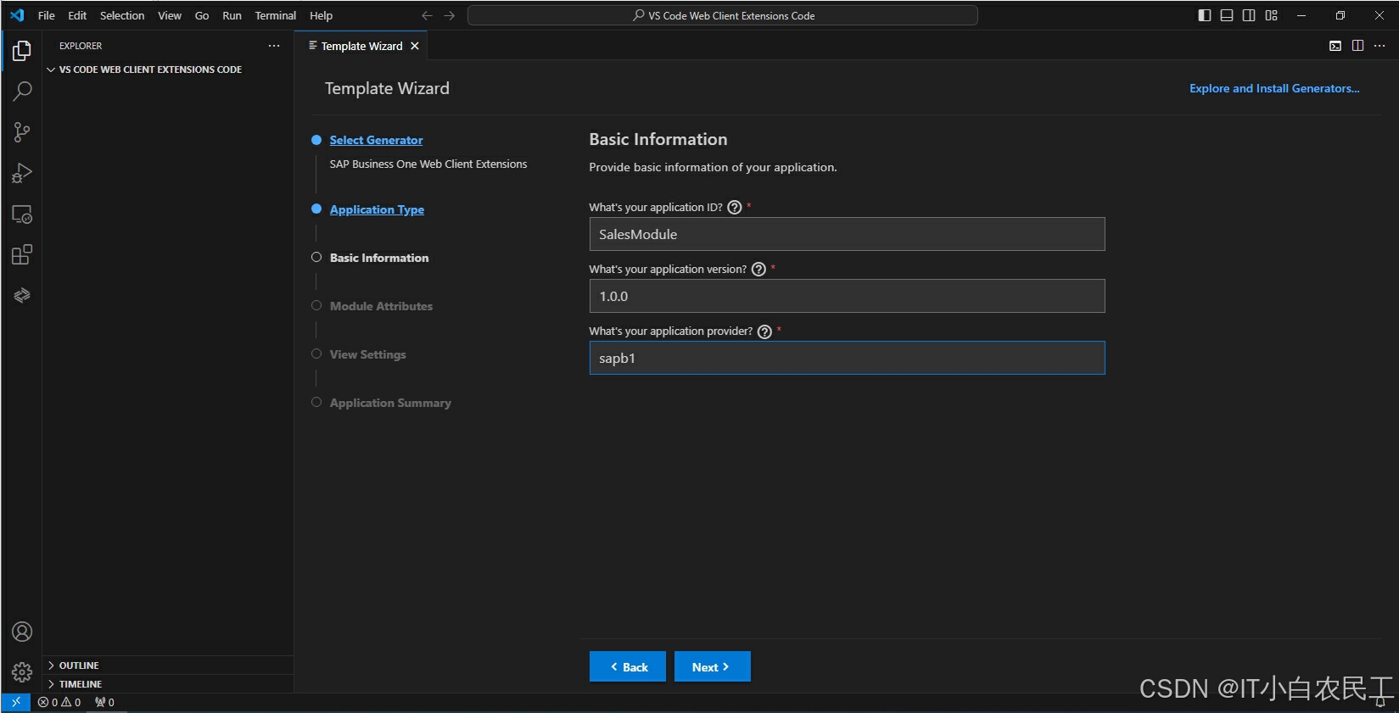Go forward with the navigation arrow
1399x713 pixels.
[x=449, y=15]
